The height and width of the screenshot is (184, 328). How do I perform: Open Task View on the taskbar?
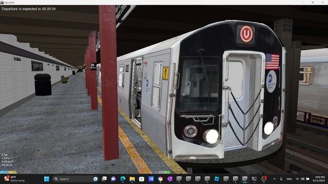pyautogui.click(x=104, y=179)
